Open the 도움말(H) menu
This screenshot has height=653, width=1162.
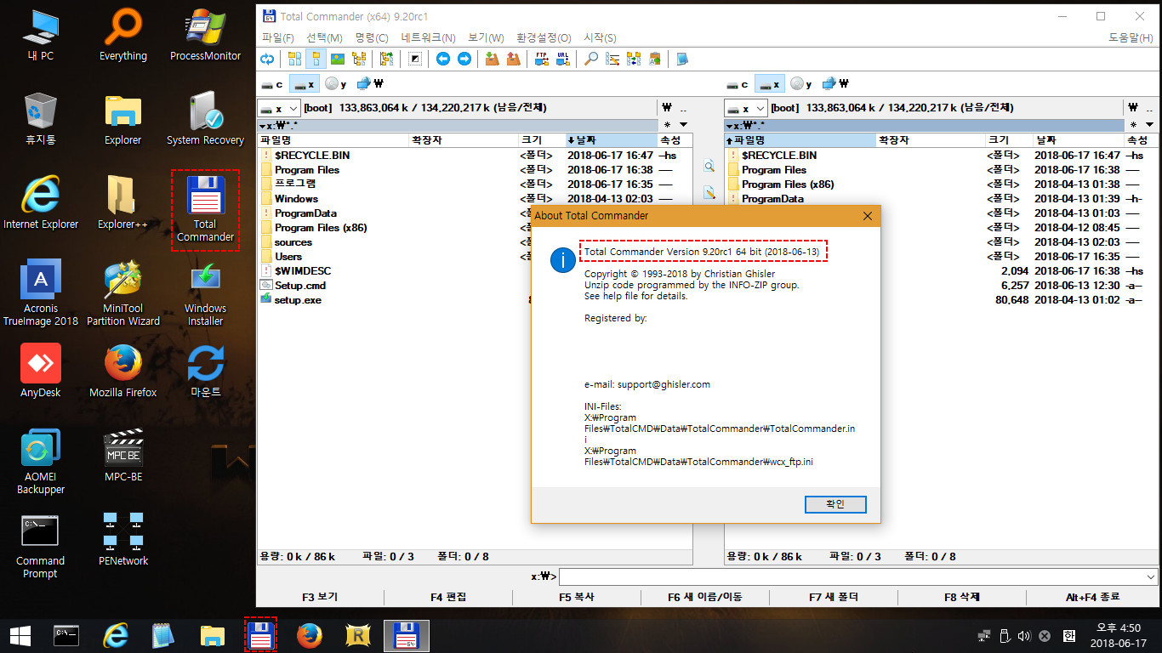(1130, 37)
